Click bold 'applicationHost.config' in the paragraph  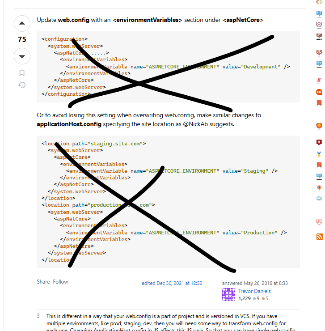[x=69, y=124]
